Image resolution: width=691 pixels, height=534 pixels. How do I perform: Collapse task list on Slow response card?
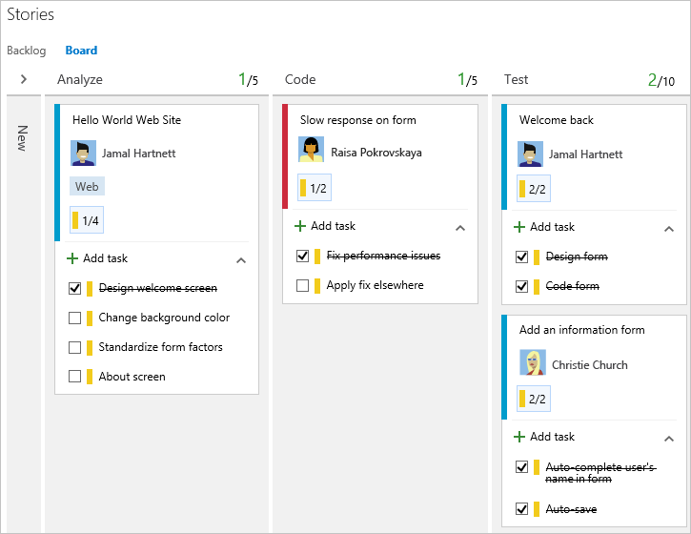point(460,229)
